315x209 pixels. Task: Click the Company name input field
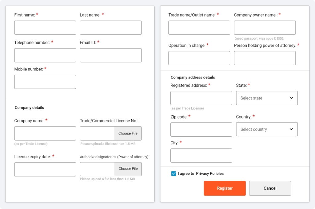pyautogui.click(x=45, y=134)
